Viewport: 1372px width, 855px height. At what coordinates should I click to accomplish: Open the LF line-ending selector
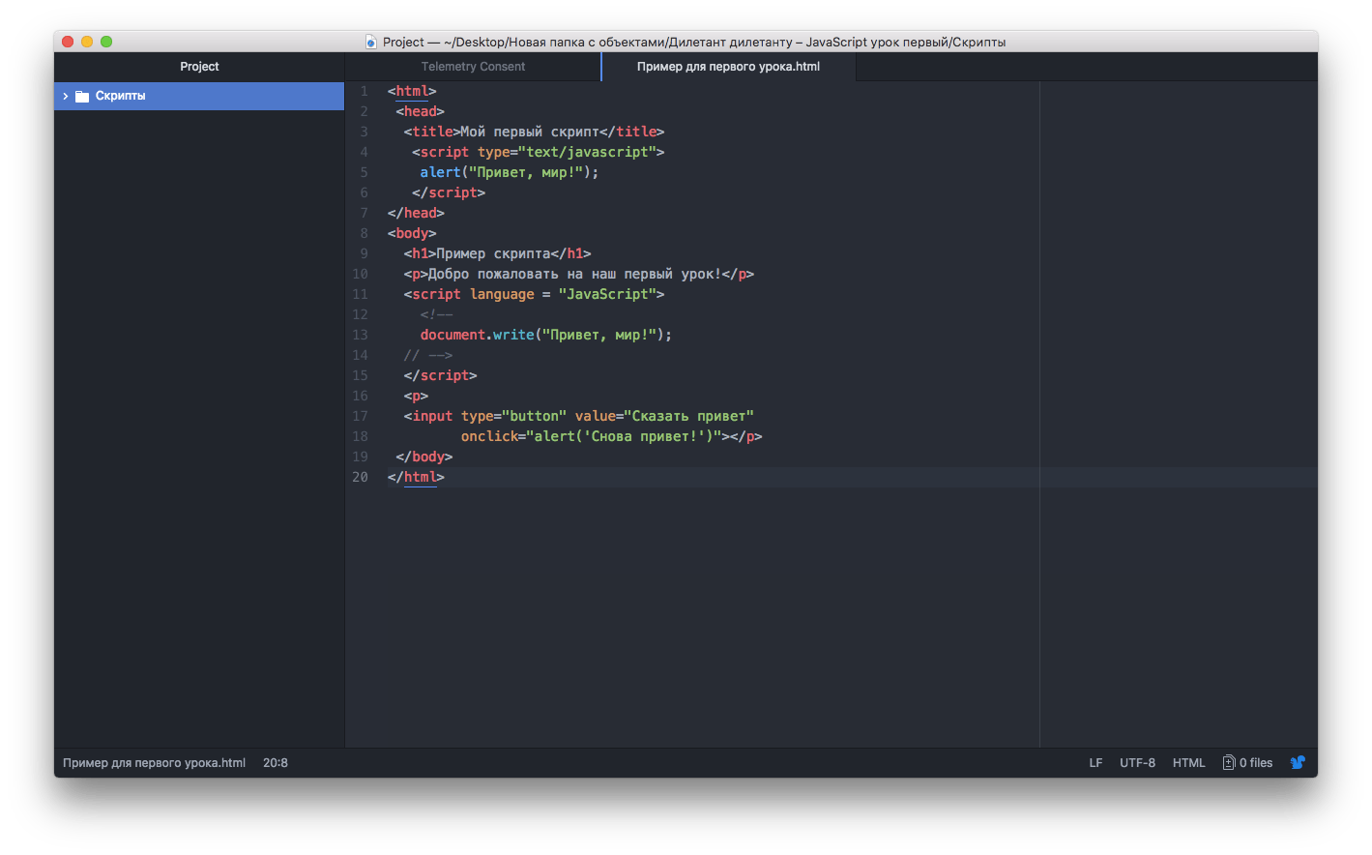pos(1095,762)
